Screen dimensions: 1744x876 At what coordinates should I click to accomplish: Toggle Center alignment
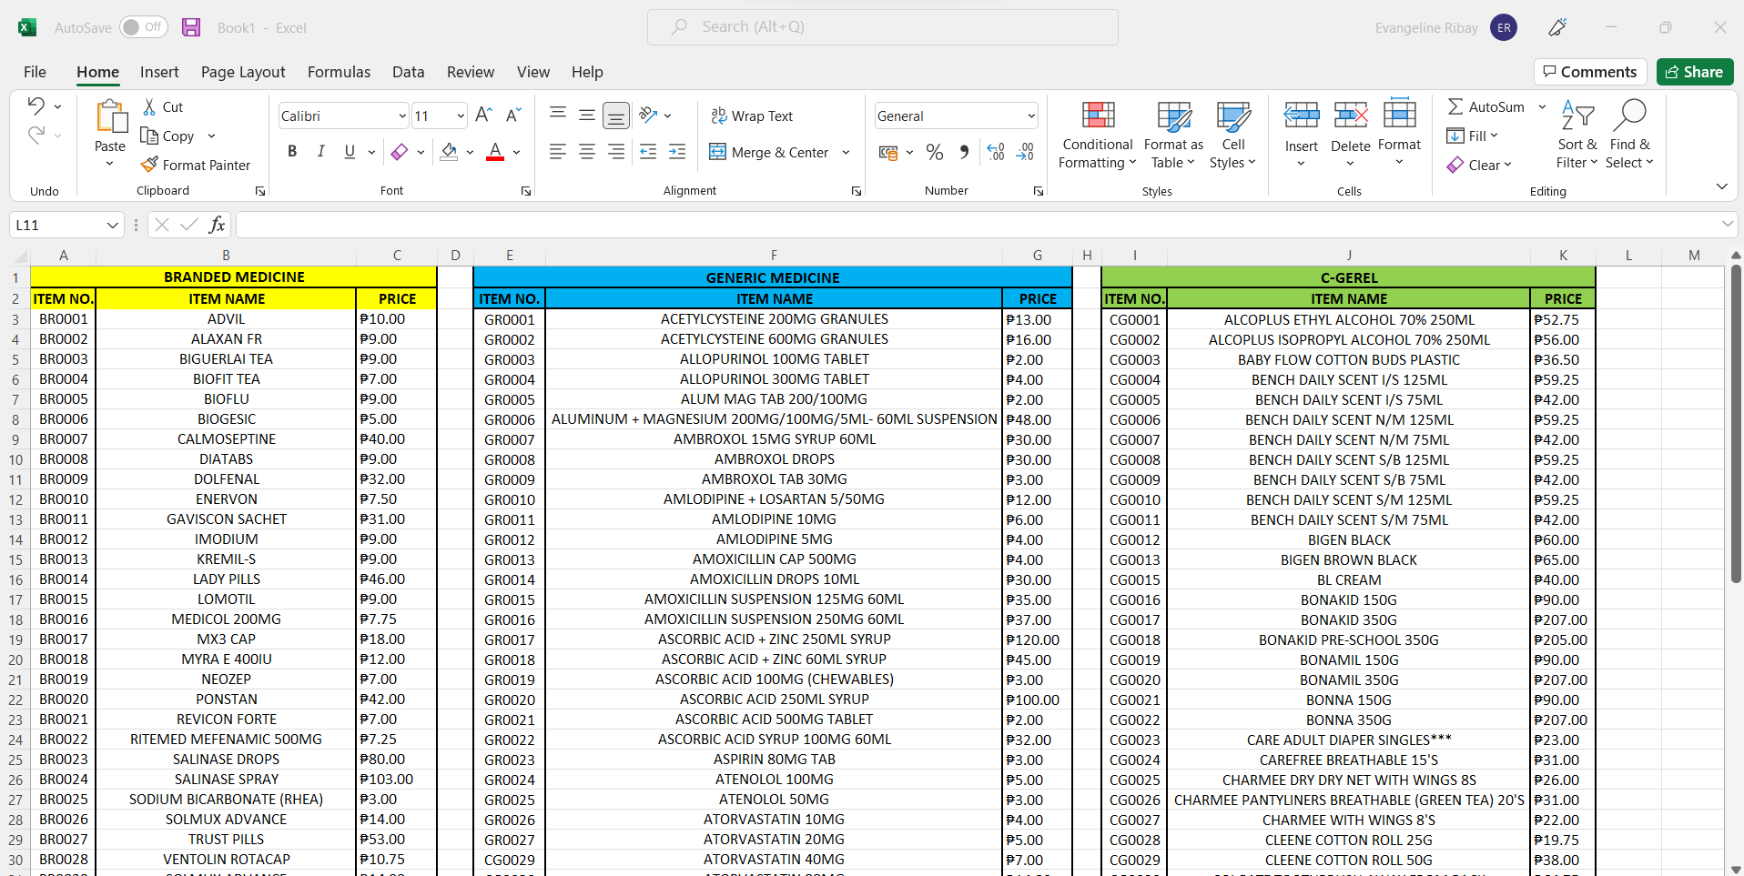(x=587, y=152)
